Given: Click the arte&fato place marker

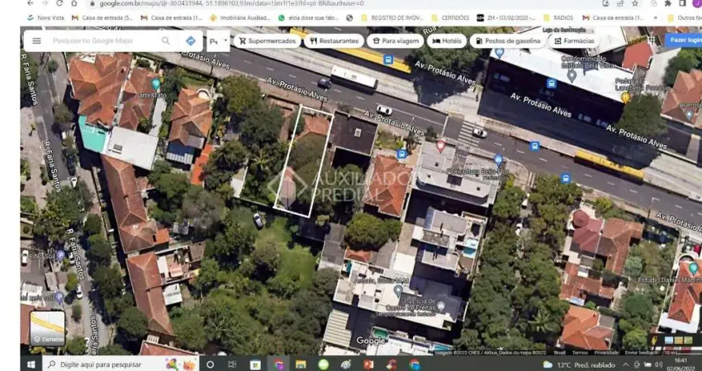Looking at the screenshot, I should click(155, 83).
